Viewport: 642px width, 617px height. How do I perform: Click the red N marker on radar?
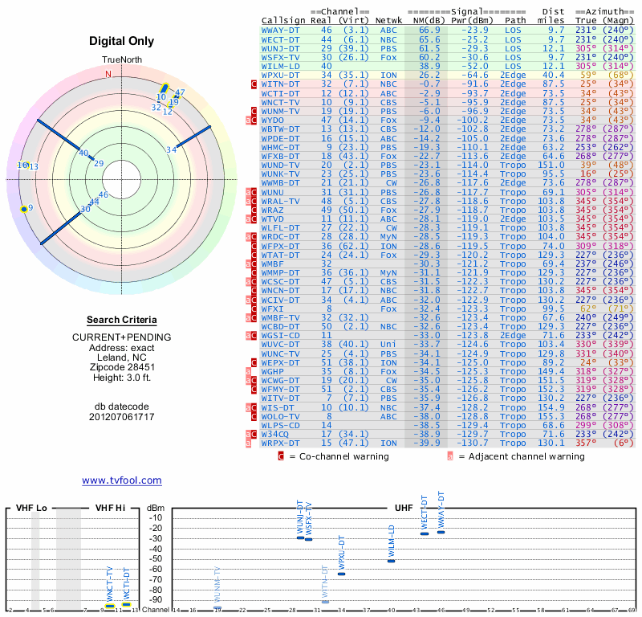[x=108, y=74]
